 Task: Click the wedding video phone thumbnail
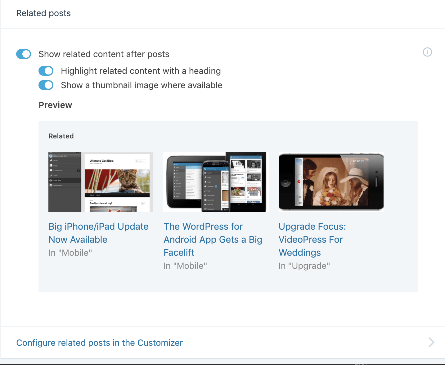tap(331, 182)
